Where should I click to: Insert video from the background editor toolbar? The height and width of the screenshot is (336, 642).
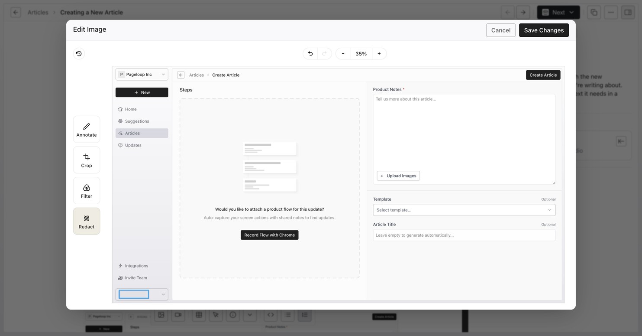tap(178, 315)
